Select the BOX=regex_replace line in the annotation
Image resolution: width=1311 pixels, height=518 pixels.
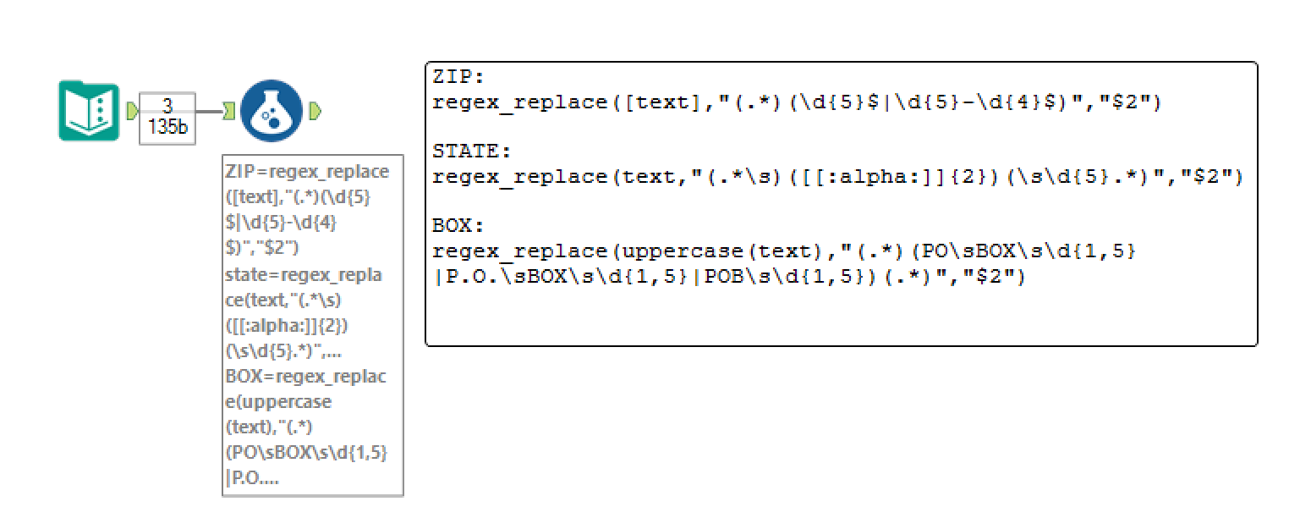point(304,377)
